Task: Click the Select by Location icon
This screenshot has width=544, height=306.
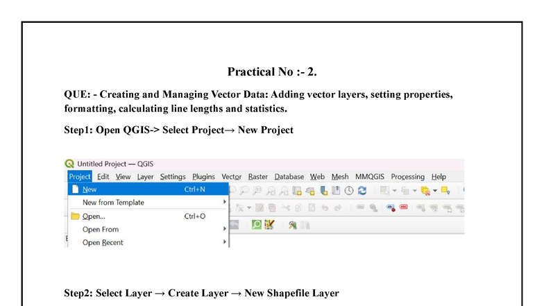Action: tap(445, 190)
